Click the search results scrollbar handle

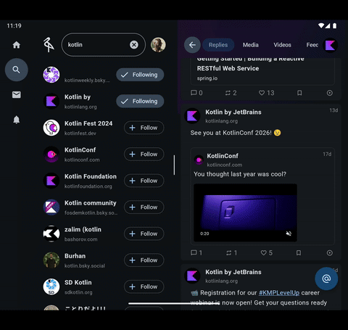[174, 165]
